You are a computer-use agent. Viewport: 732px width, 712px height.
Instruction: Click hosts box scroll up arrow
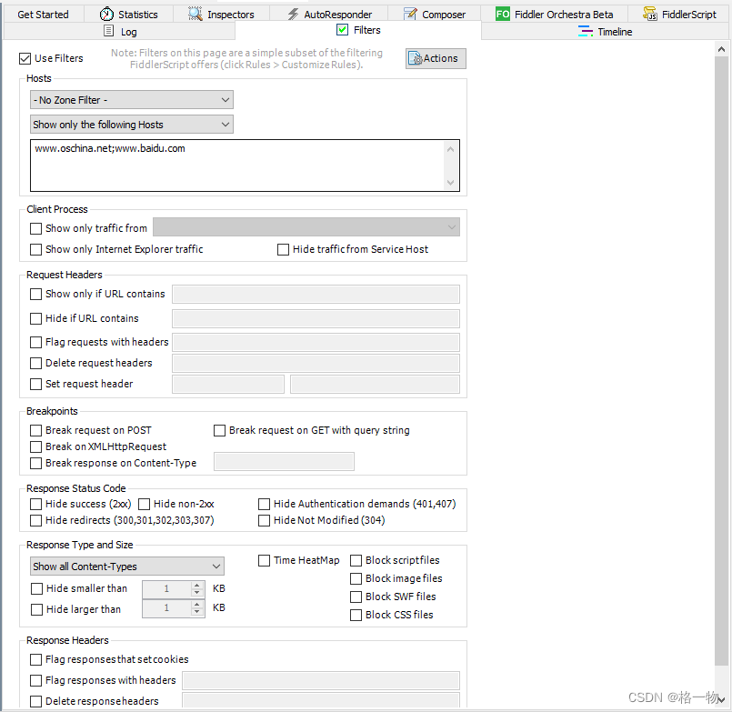[x=450, y=149]
